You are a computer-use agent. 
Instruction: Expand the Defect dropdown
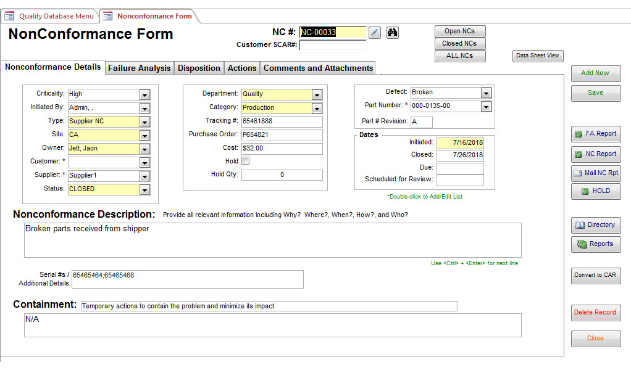(486, 92)
